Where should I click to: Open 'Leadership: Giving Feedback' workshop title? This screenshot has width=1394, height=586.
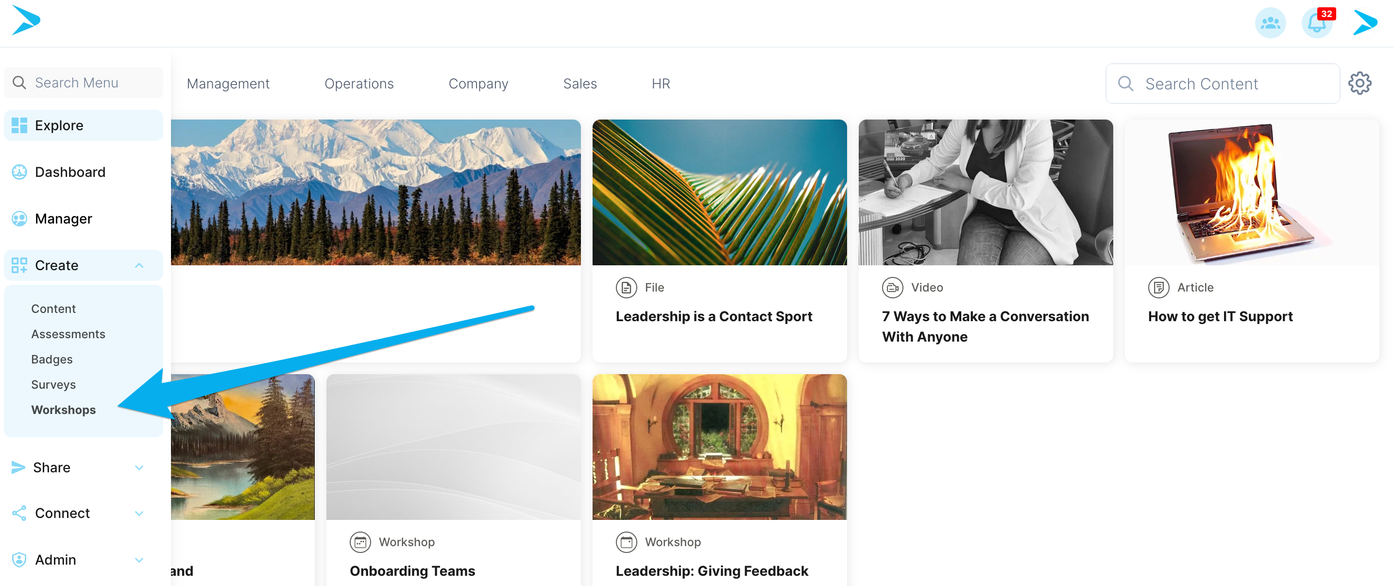(712, 571)
